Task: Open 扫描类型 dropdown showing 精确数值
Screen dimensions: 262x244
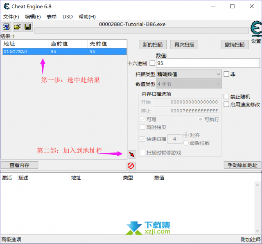Action: pos(189,74)
